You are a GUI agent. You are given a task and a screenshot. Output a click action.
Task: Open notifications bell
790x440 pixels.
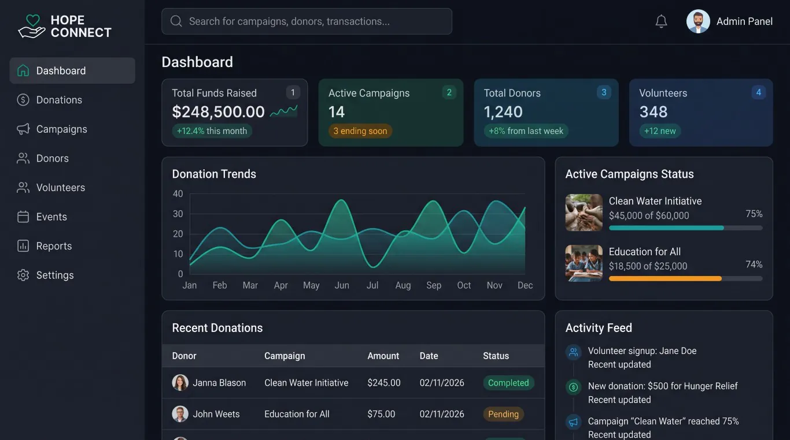click(x=661, y=21)
